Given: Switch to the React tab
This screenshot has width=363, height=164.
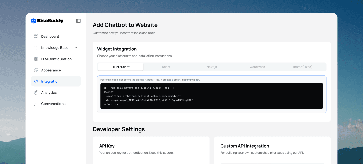Looking at the screenshot, I should pos(166,67).
